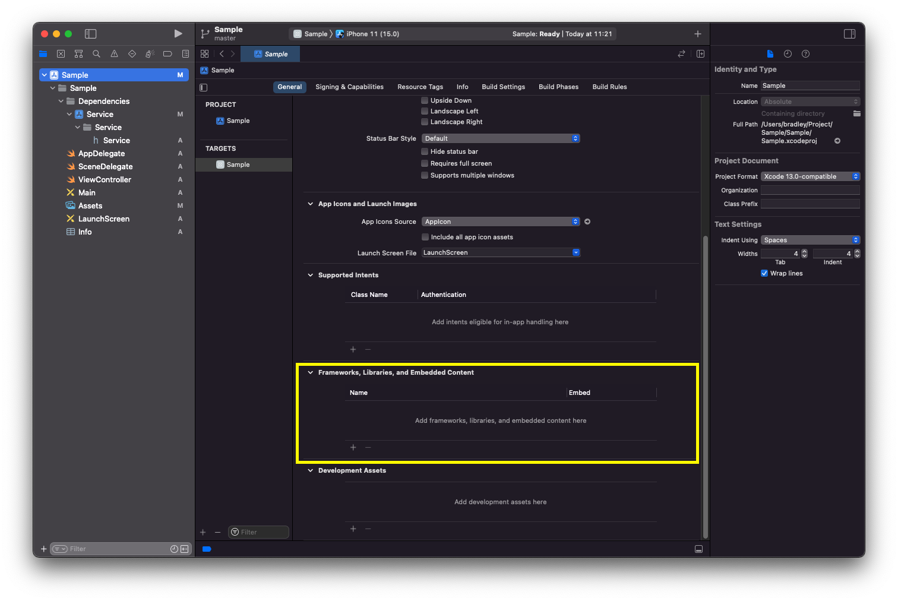Toggle the inspectors panel

click(850, 34)
